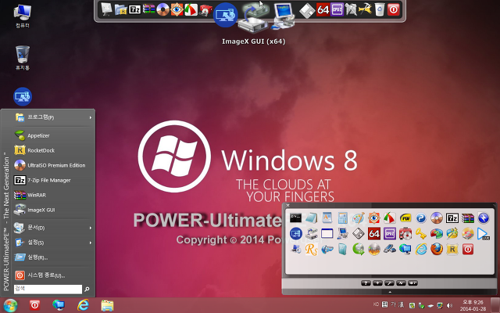Click blue lightning bolt icon in Appetizer panel
500x313 pixels.
[x=484, y=218]
